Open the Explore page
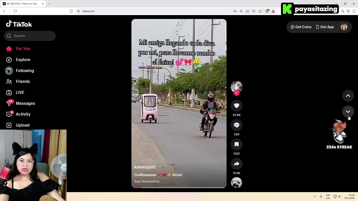 [18, 59]
